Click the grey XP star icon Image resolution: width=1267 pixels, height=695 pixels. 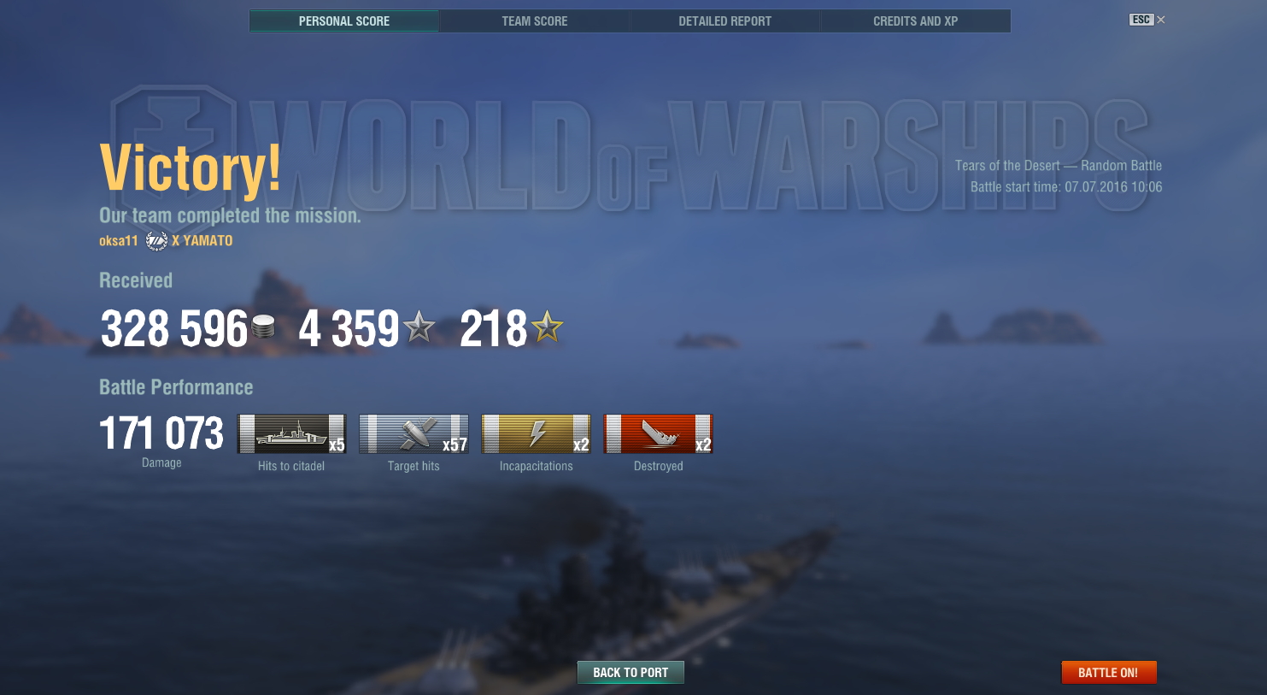tap(419, 327)
